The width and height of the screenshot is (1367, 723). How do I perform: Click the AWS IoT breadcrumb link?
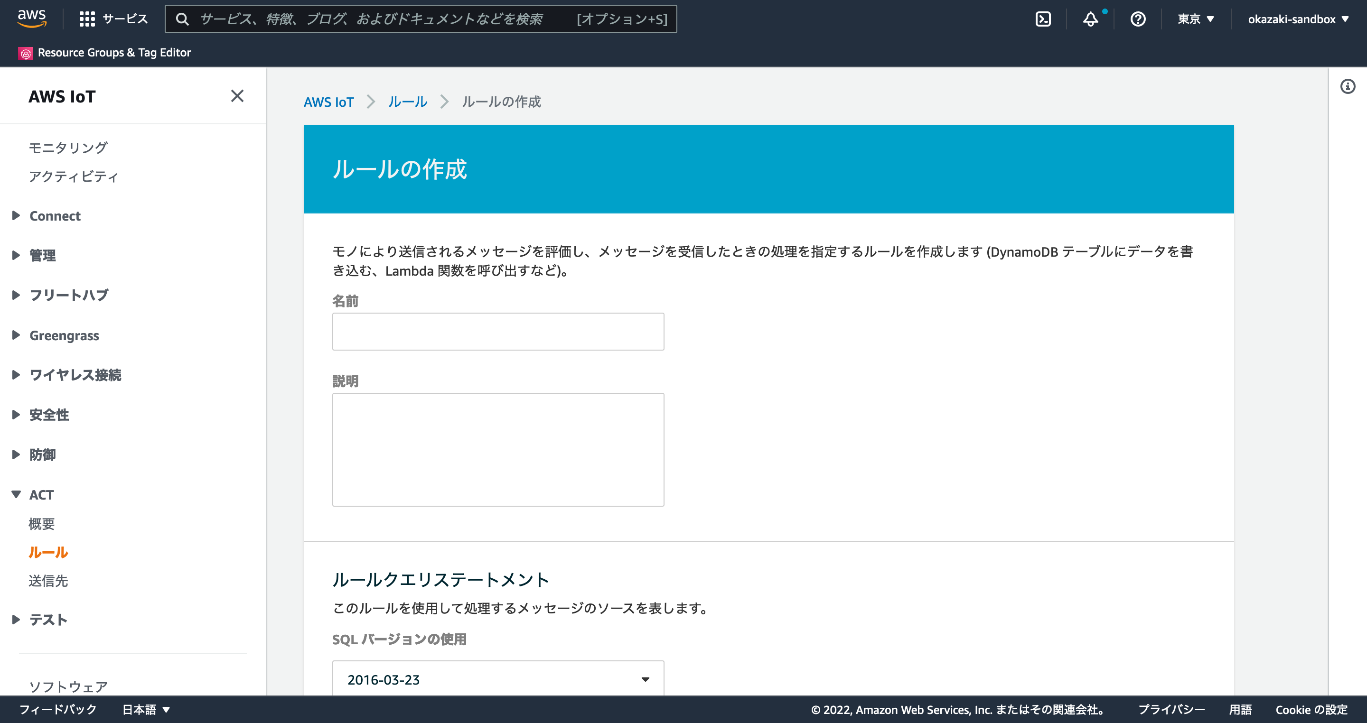pyautogui.click(x=328, y=102)
